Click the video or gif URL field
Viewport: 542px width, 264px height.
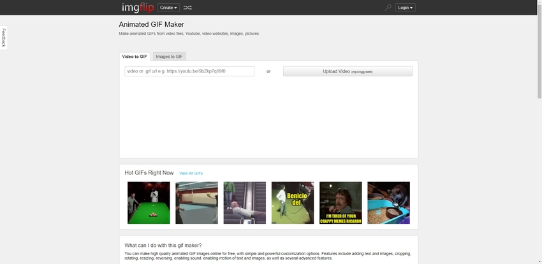click(189, 71)
